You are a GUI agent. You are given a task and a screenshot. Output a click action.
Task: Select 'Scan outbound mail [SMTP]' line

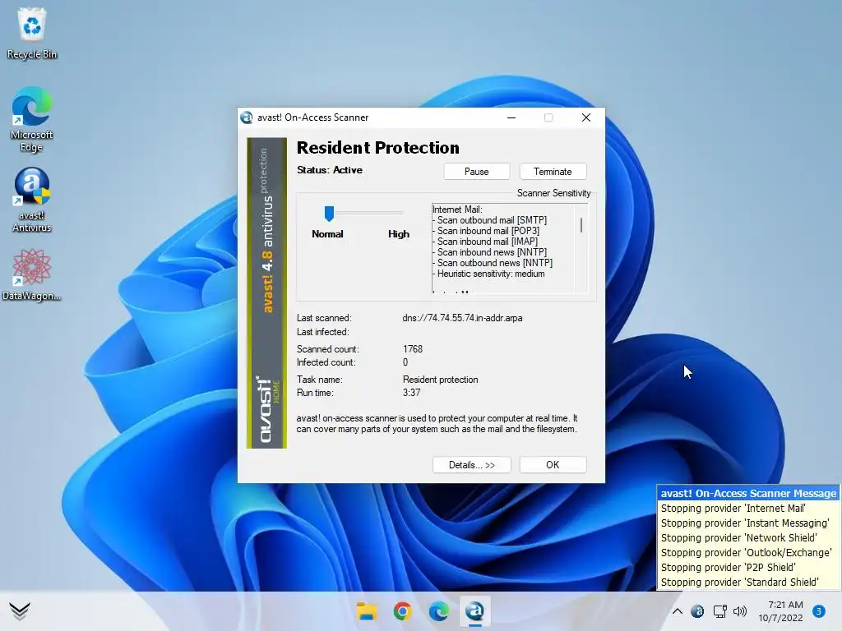[x=490, y=220]
